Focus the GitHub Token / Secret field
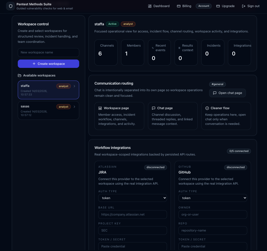The image size is (267, 251). point(213,246)
